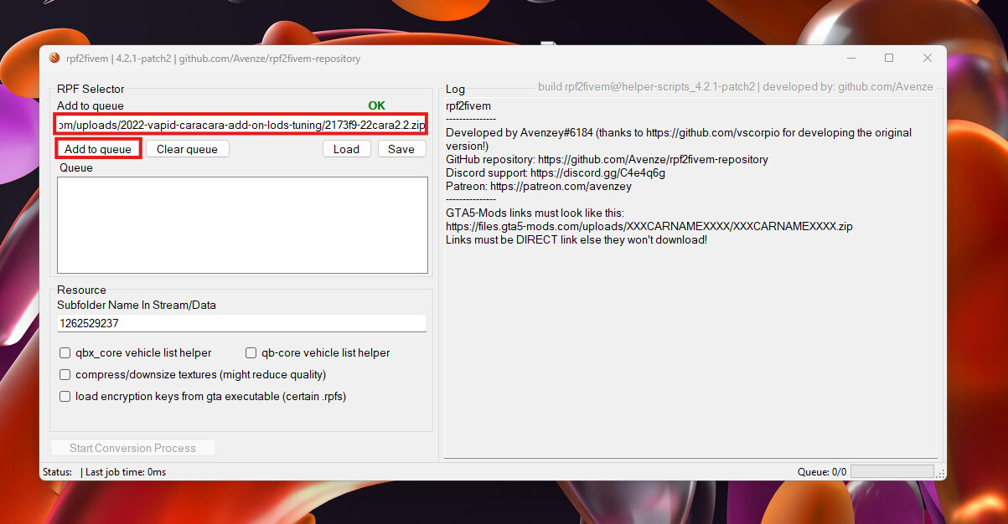Click the GitHub repository line in the log
Viewport: 1008px width, 524px height.
607,159
